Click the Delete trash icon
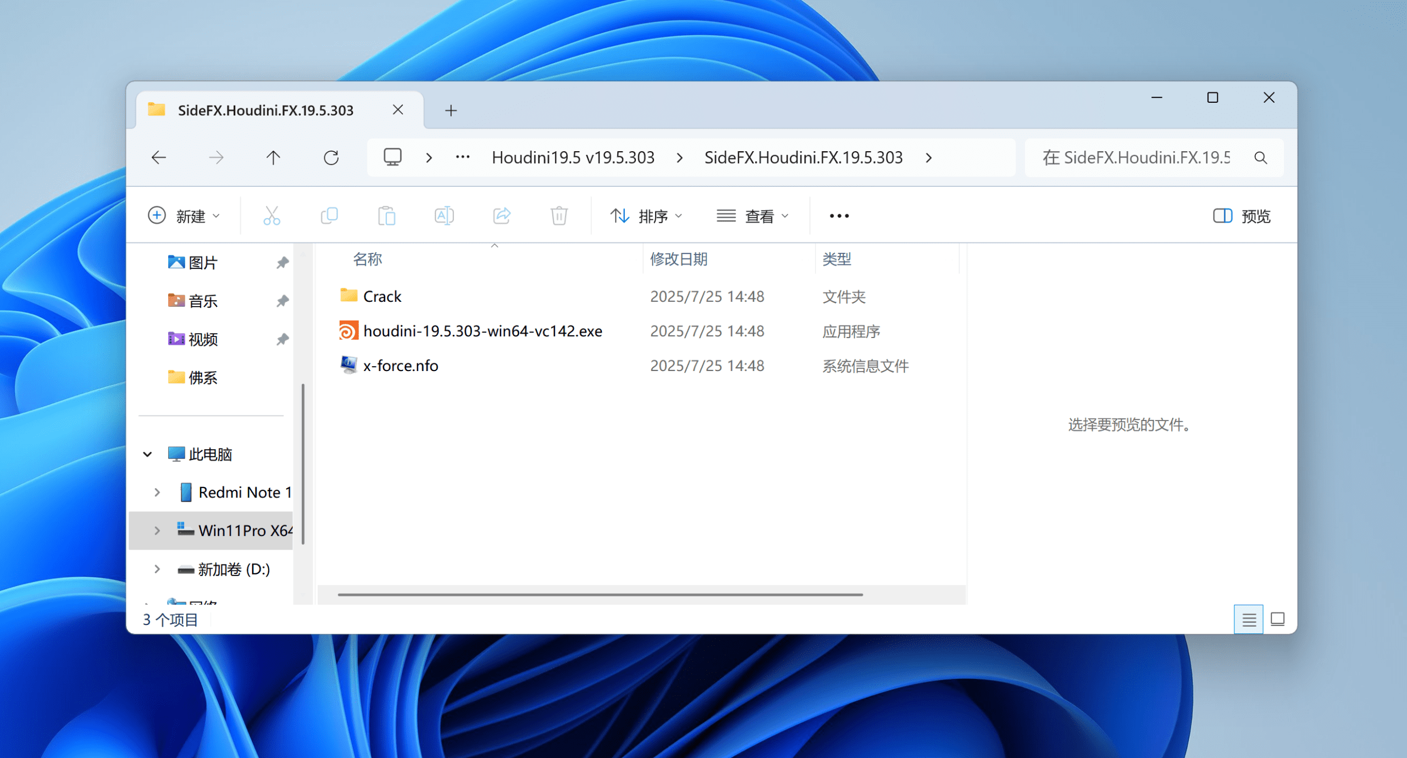1407x758 pixels. pos(559,216)
